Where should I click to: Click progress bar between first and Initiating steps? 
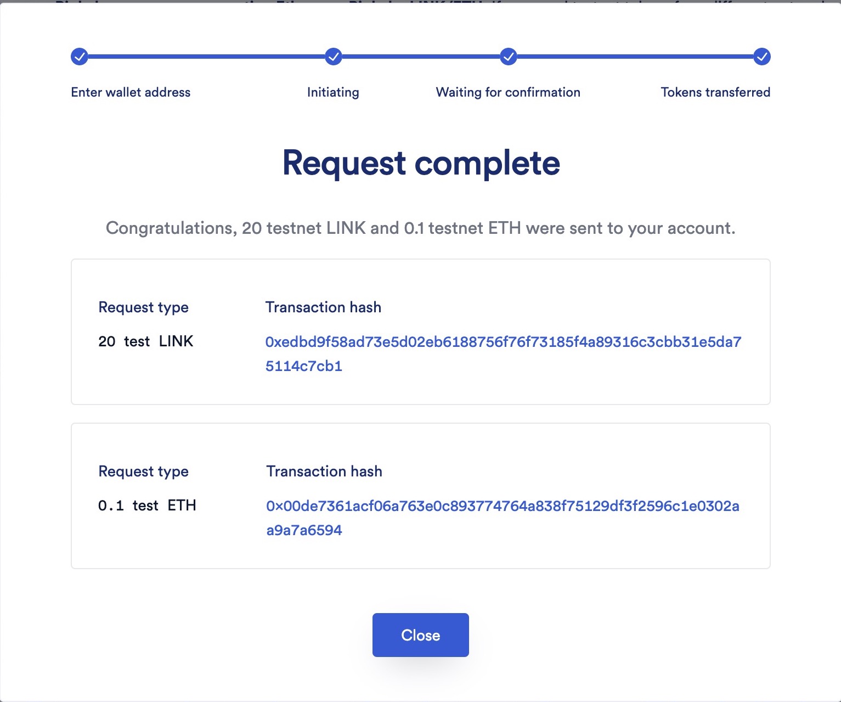206,57
